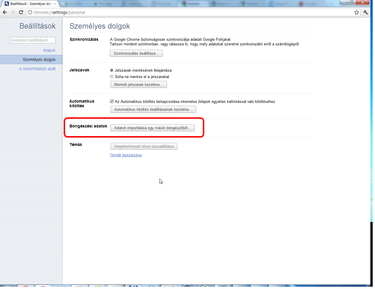Click the Szinkronizálás section label
375x289 pixels.
[x=84, y=39]
